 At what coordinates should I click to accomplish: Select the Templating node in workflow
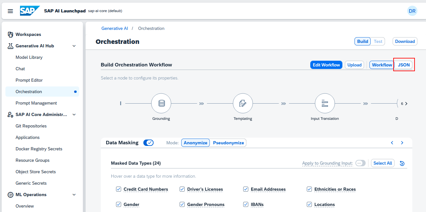coord(243,104)
